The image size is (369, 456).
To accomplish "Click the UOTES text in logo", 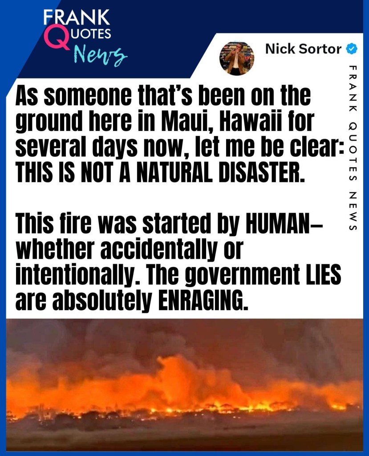I will coord(90,33).
